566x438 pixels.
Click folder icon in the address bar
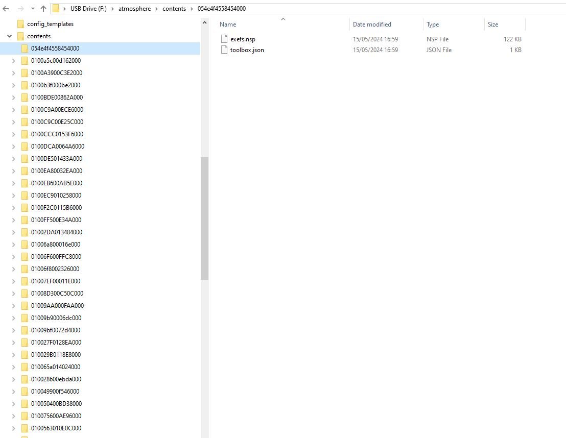click(x=56, y=8)
